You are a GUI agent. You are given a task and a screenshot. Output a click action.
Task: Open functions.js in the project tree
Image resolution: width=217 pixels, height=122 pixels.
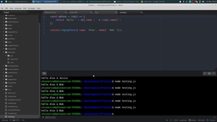click(12, 96)
